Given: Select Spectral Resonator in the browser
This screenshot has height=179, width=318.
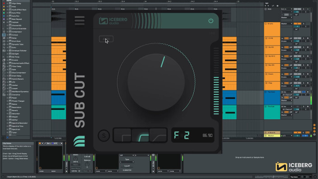Looking at the screenshot, I should 20,123.
